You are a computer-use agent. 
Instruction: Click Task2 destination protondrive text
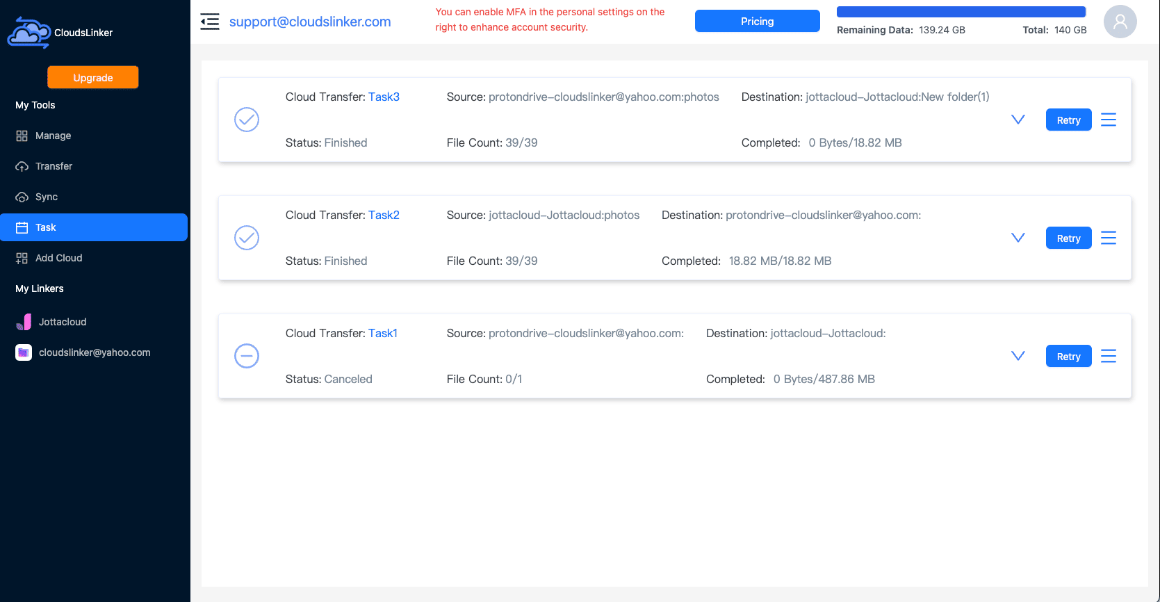tap(824, 215)
